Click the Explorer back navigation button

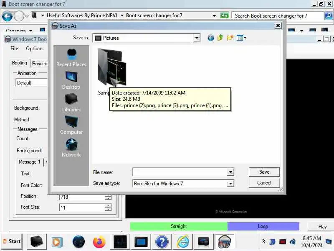tap(7, 16)
